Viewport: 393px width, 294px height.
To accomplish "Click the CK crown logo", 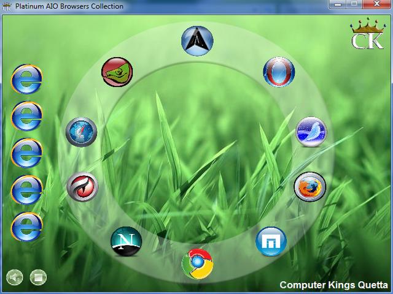I will pos(368,33).
